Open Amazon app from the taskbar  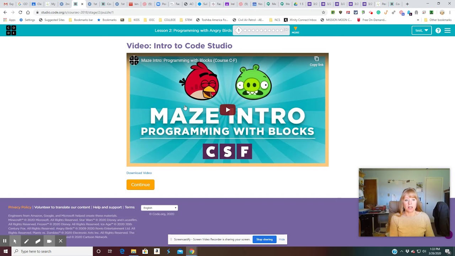pyautogui.click(x=157, y=251)
